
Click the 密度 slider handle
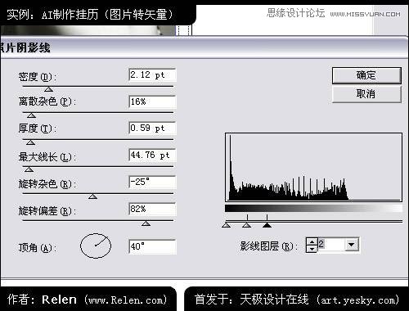pyautogui.click(x=48, y=89)
